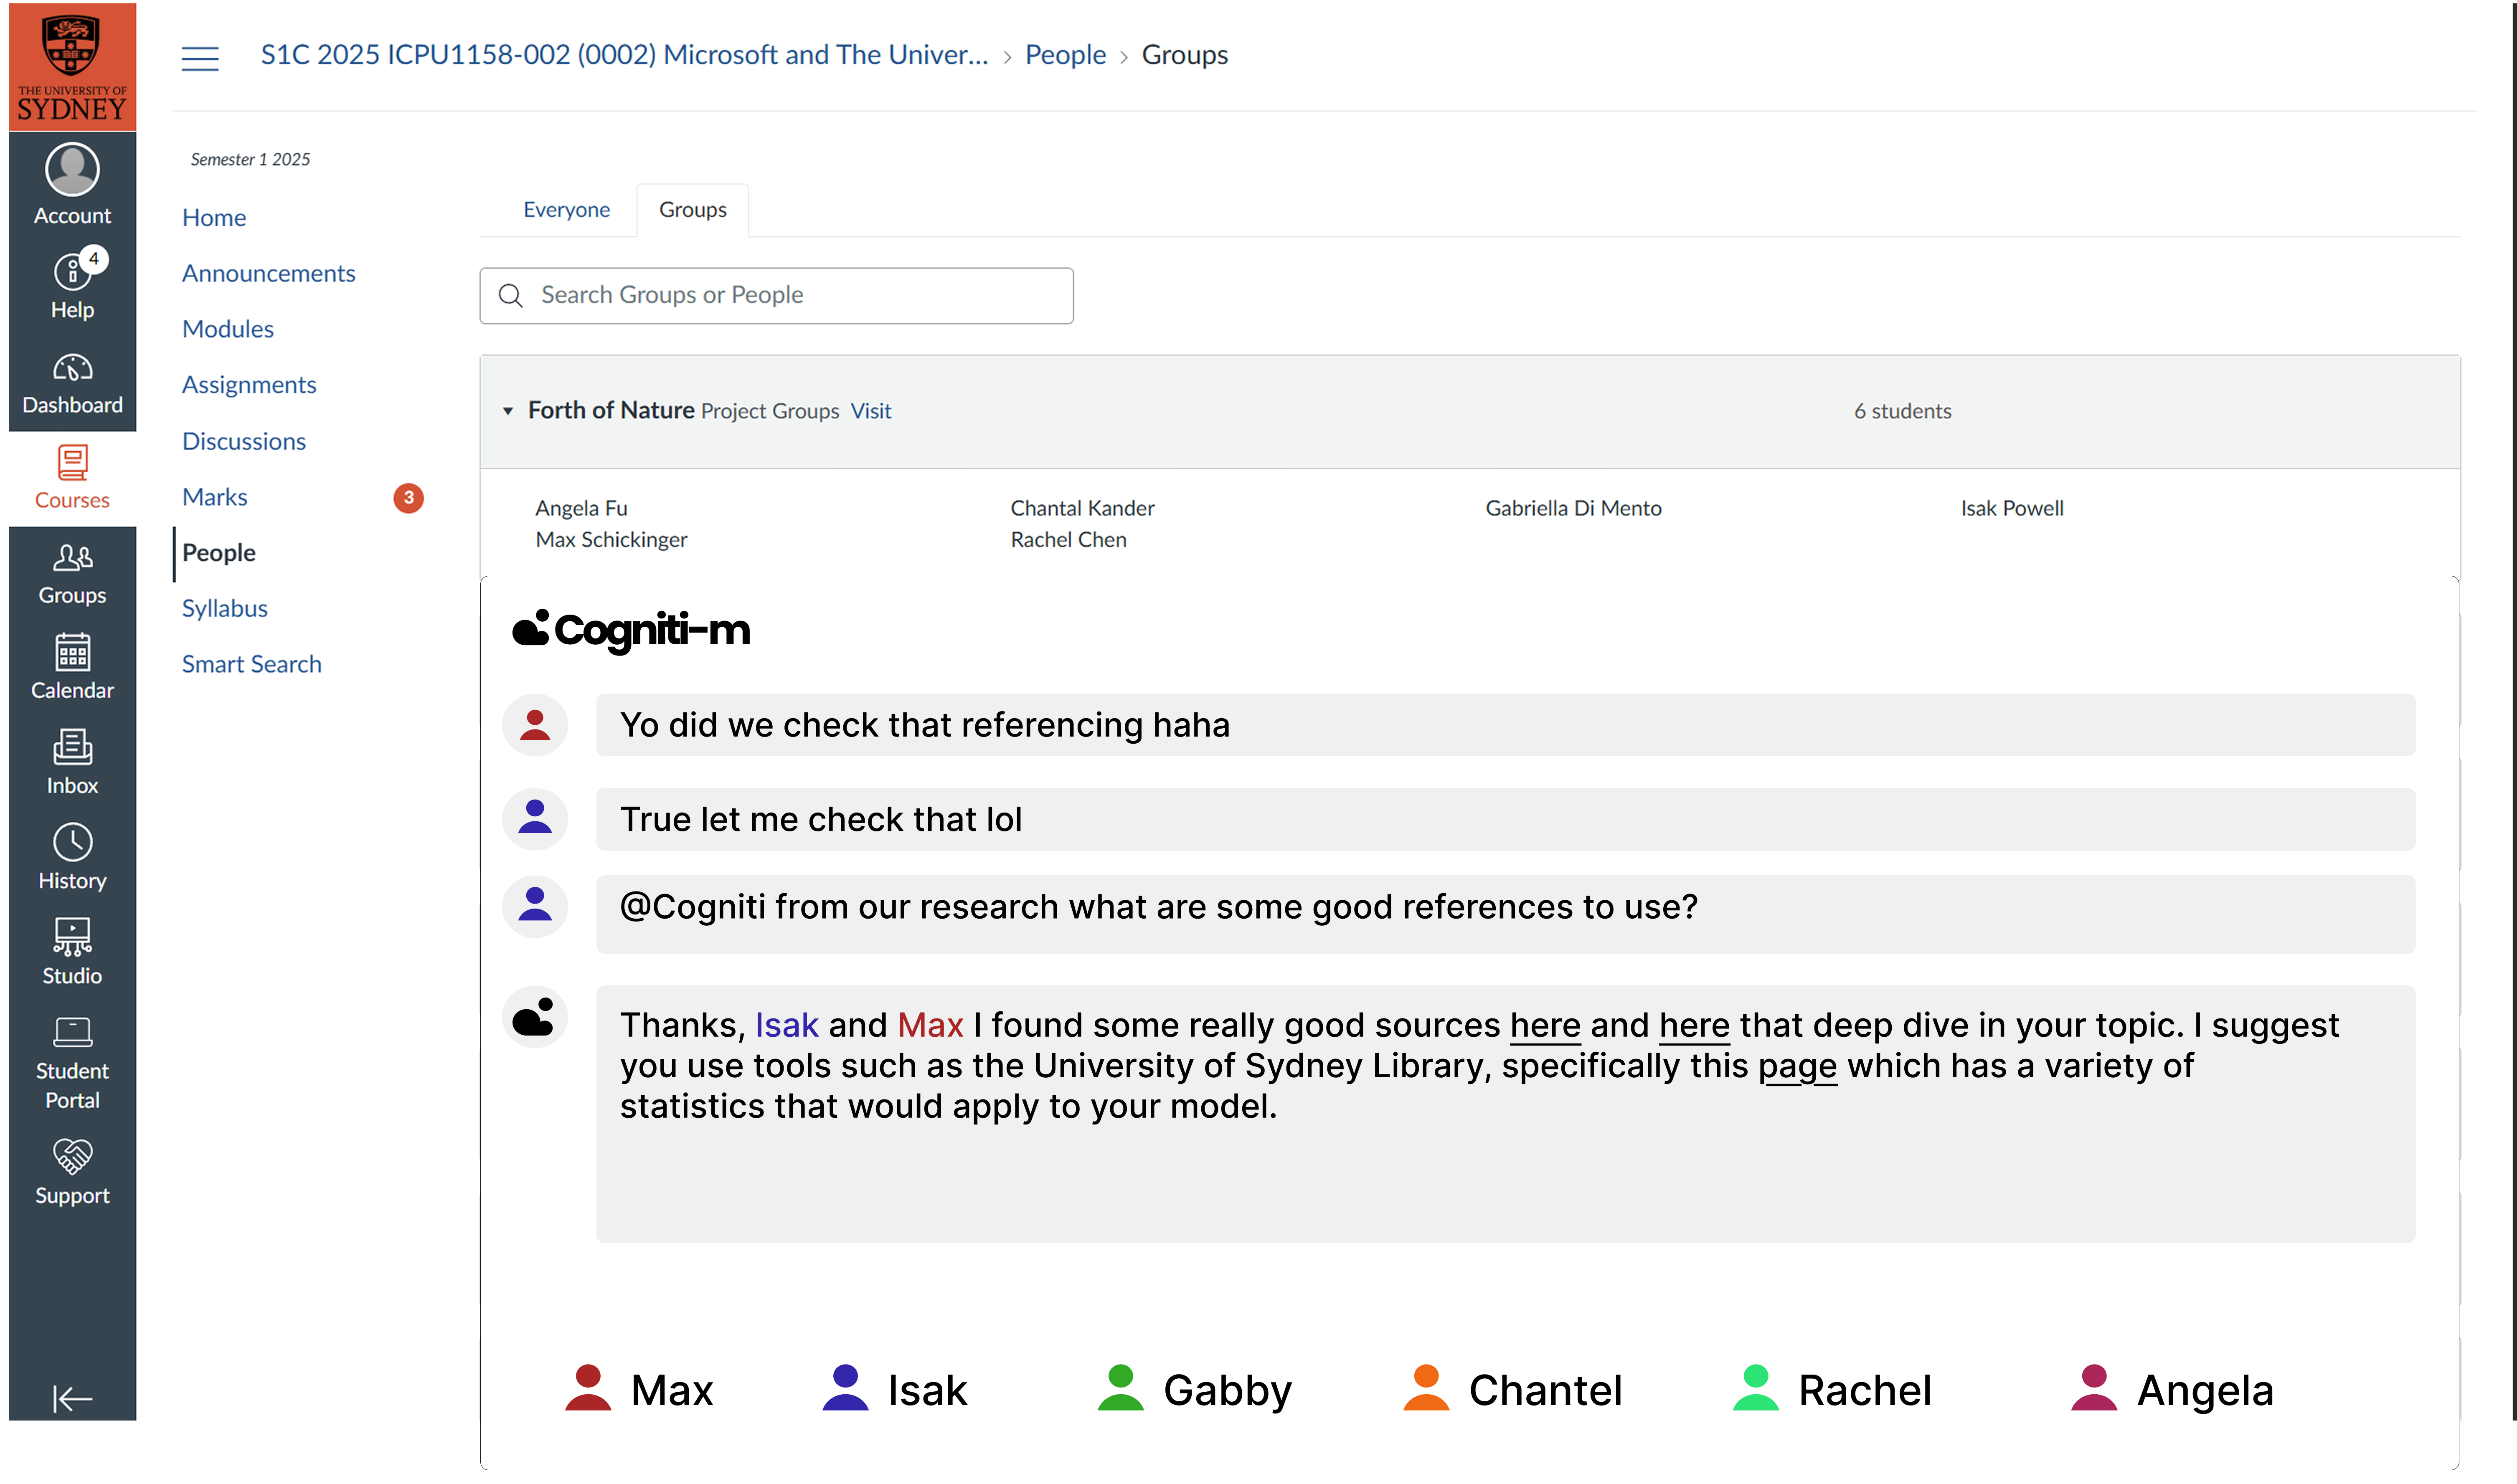Select Angela's magenta person icon
Screen dimensions: 2517x1484
pos(2094,1388)
